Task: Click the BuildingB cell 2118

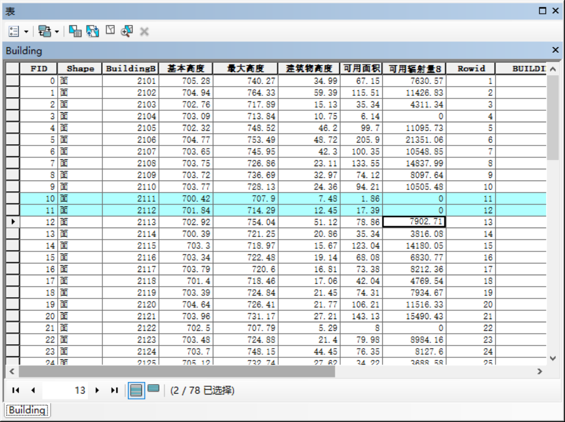Action: [x=131, y=281]
